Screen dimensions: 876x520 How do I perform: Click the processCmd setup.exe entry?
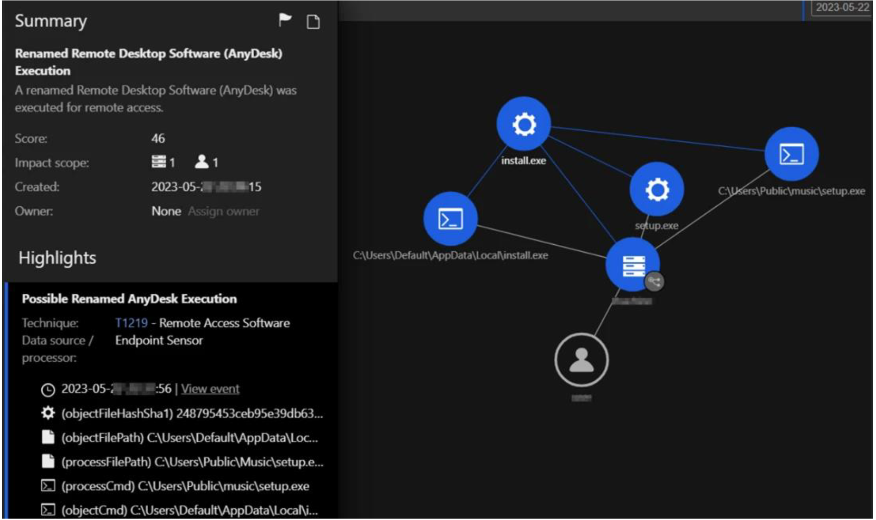[185, 486]
